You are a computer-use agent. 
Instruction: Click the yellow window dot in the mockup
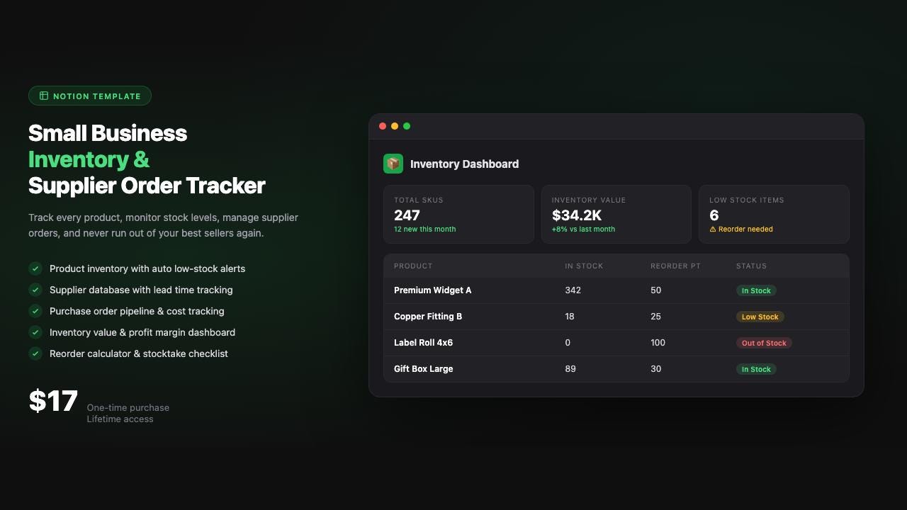tap(395, 126)
